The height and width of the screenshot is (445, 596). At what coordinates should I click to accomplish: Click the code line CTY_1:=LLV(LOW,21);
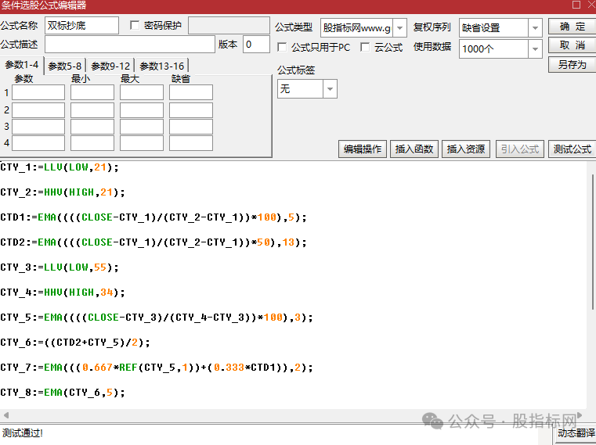coord(60,167)
